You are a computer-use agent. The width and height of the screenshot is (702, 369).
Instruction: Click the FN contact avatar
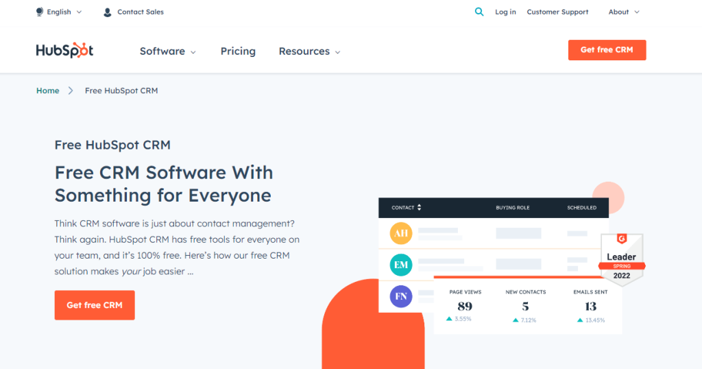pyautogui.click(x=400, y=296)
